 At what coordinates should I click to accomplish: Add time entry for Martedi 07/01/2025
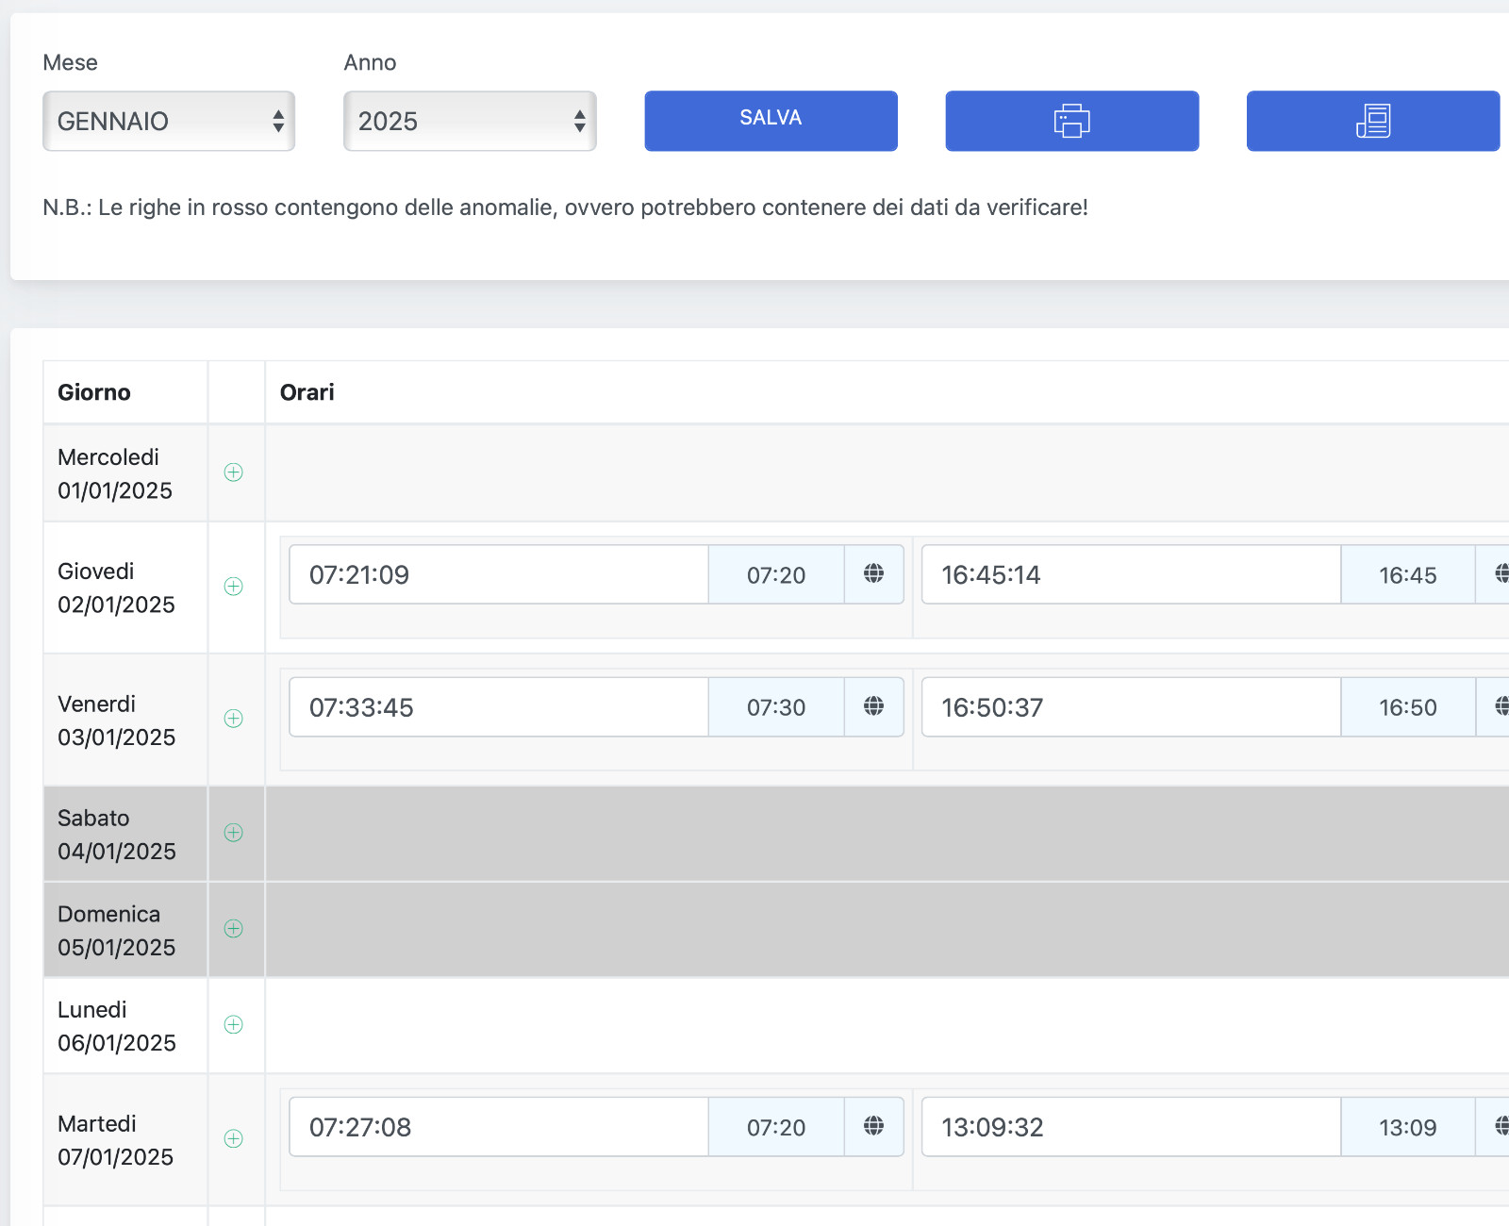pyautogui.click(x=234, y=1138)
